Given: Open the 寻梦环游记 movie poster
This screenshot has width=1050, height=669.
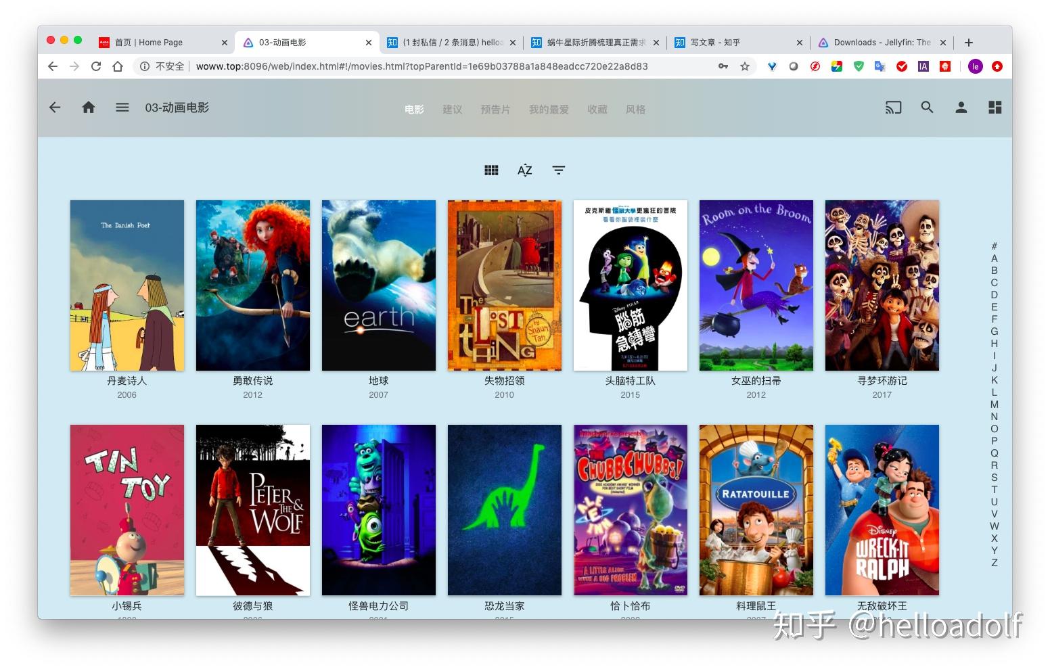Looking at the screenshot, I should point(882,285).
